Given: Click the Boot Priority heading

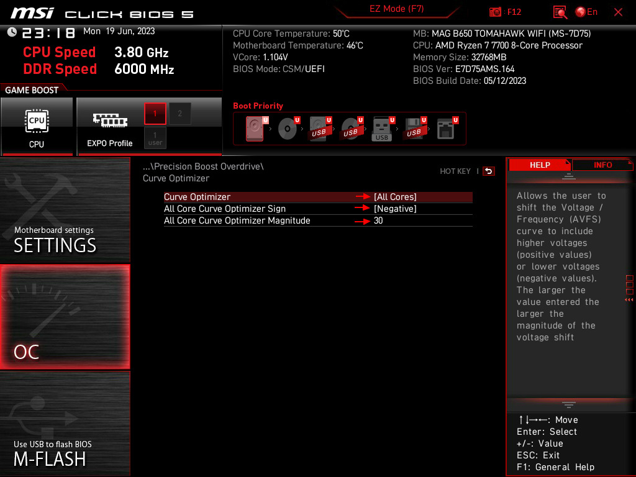Looking at the screenshot, I should (258, 106).
